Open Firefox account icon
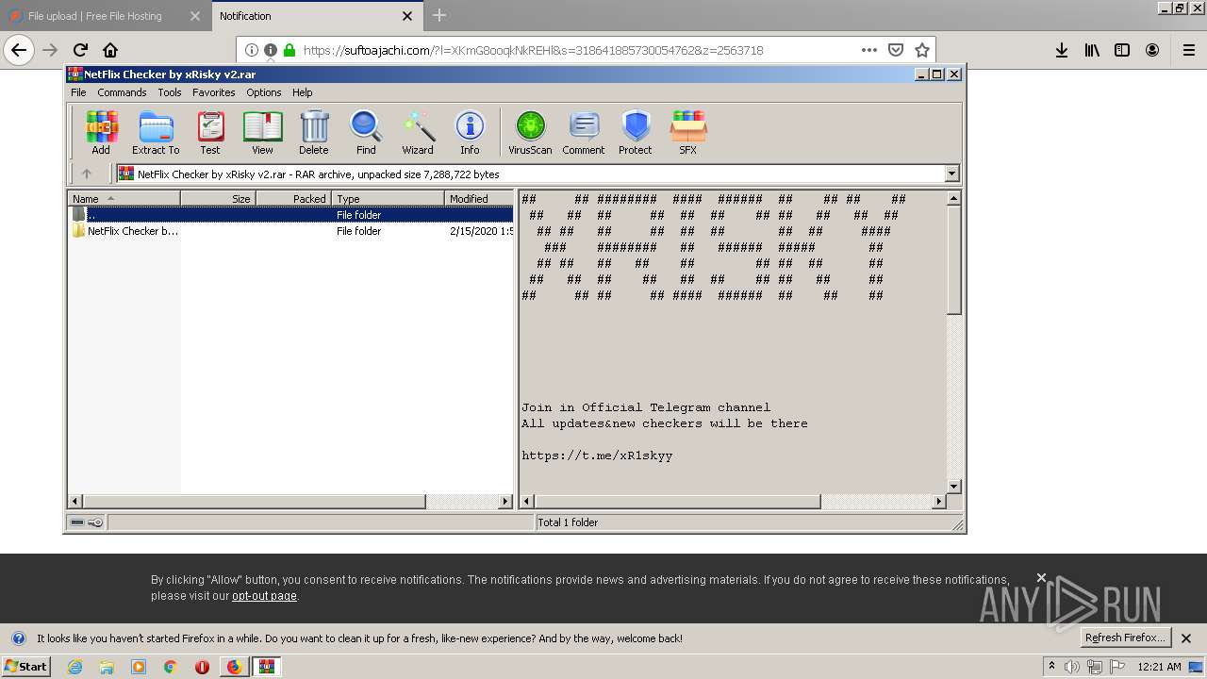This screenshot has height=679, width=1207. click(x=1152, y=50)
